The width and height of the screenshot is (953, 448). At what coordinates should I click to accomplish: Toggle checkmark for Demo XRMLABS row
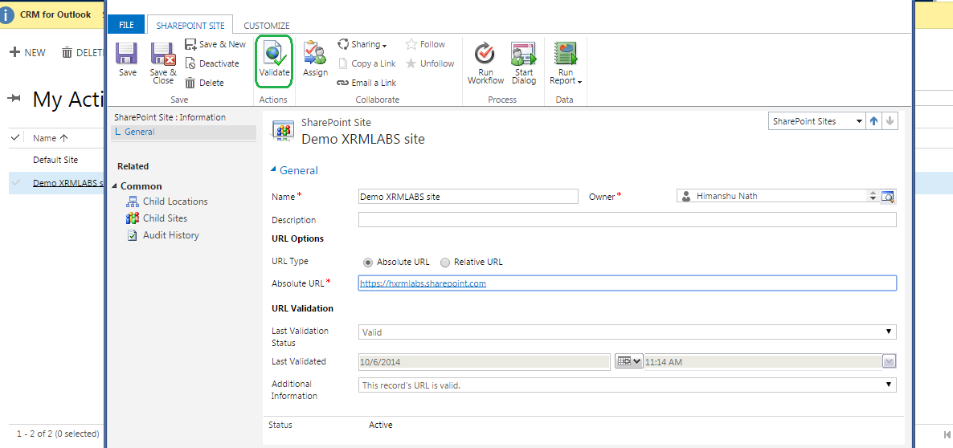(15, 183)
